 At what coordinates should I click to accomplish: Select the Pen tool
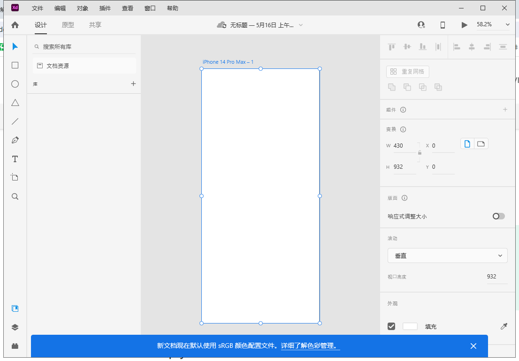15,140
